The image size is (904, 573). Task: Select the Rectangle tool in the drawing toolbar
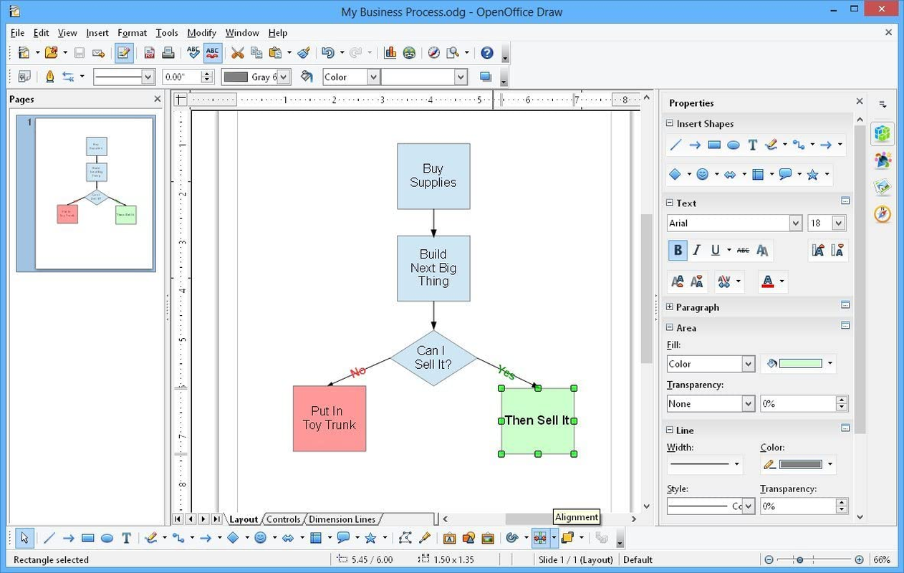pyautogui.click(x=87, y=538)
